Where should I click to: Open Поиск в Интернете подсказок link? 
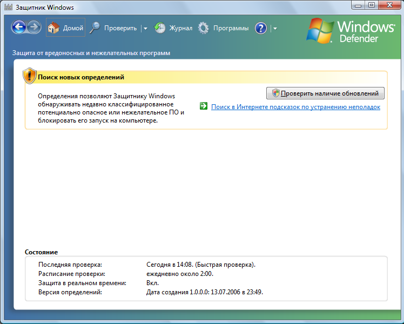pos(295,107)
